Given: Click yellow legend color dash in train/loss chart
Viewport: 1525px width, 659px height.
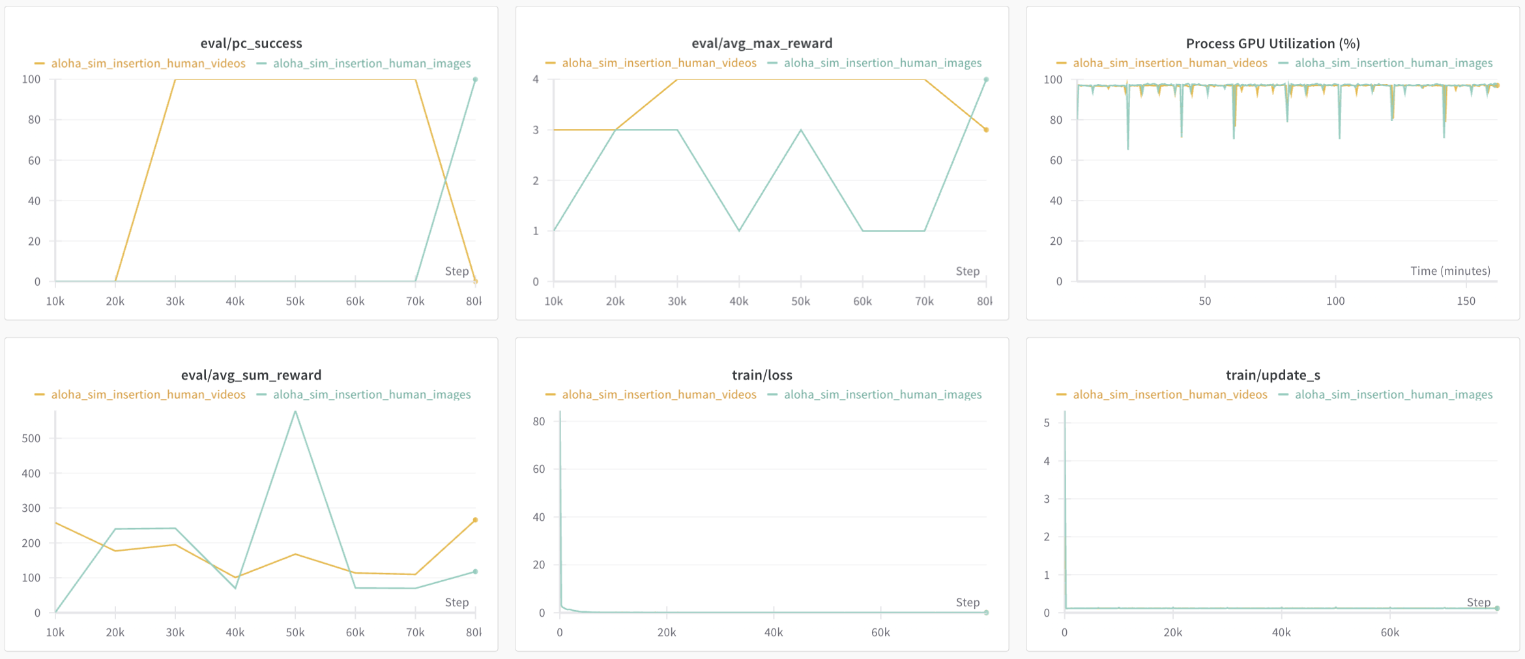Looking at the screenshot, I should (550, 395).
